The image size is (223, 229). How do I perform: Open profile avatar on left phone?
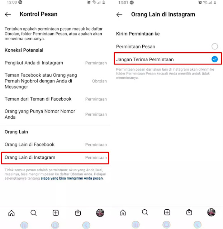click(100, 213)
